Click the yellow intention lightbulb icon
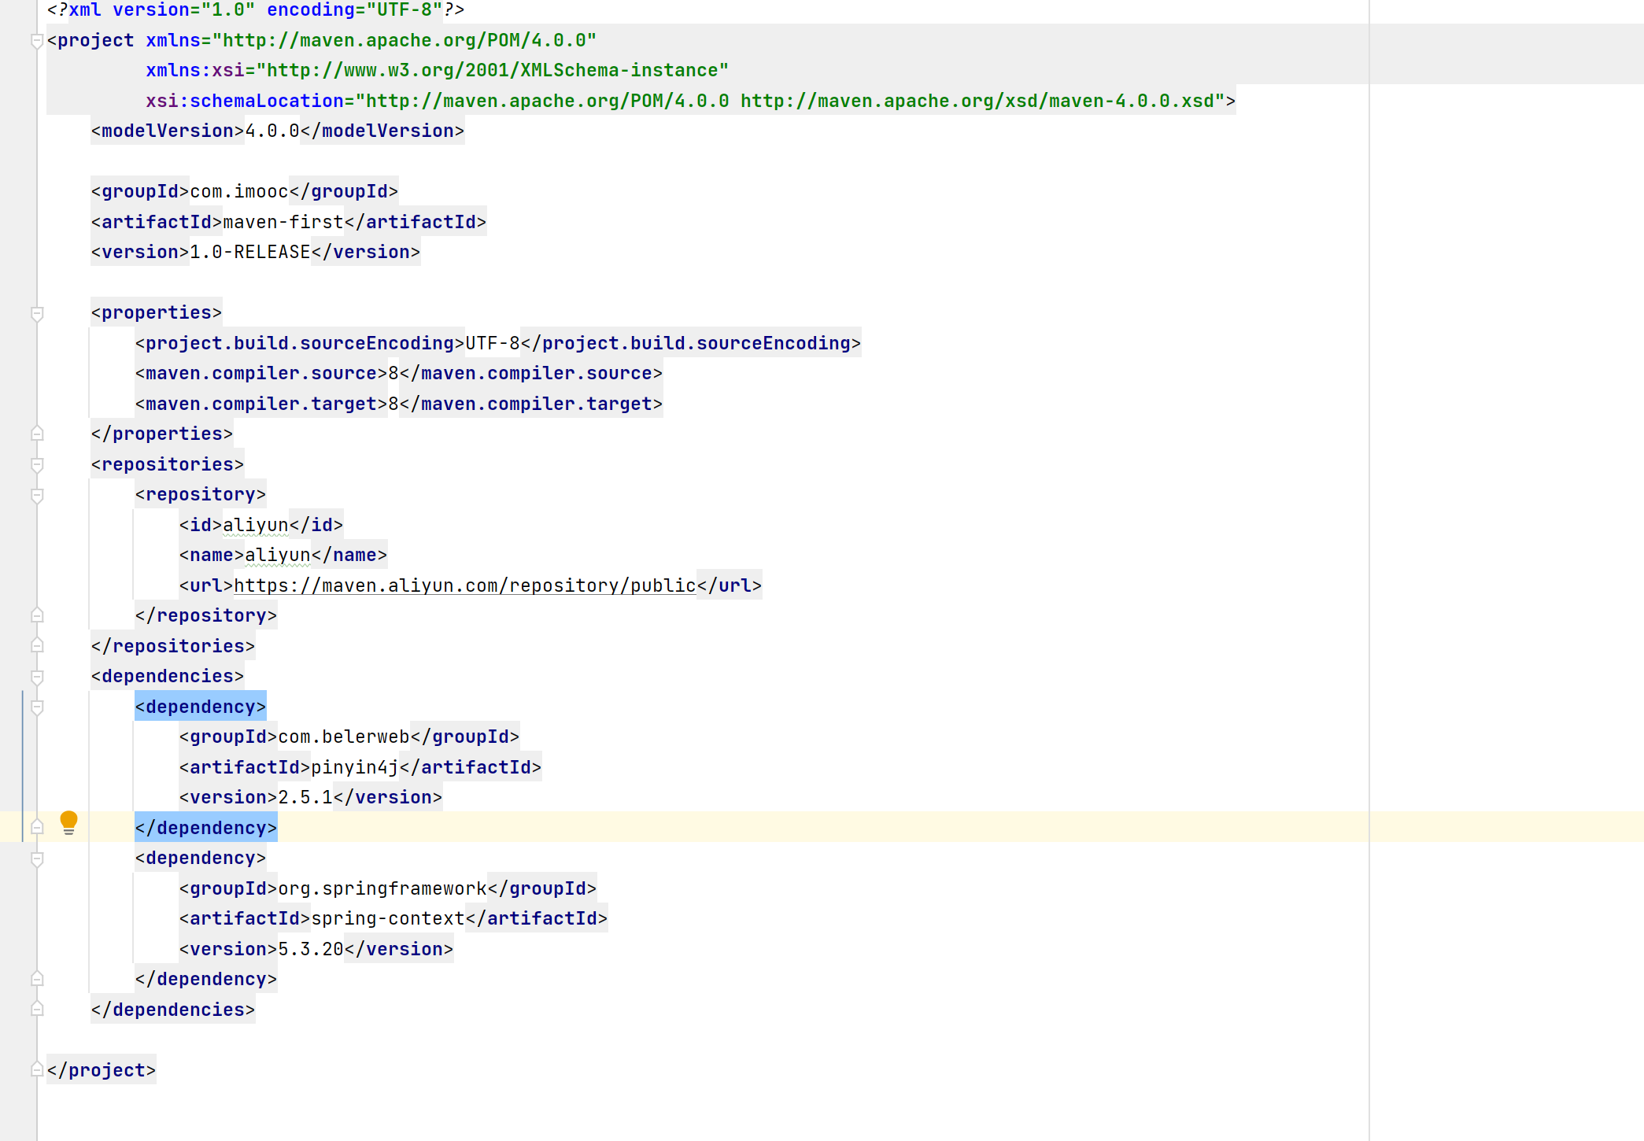The image size is (1644, 1141). pos(68,822)
